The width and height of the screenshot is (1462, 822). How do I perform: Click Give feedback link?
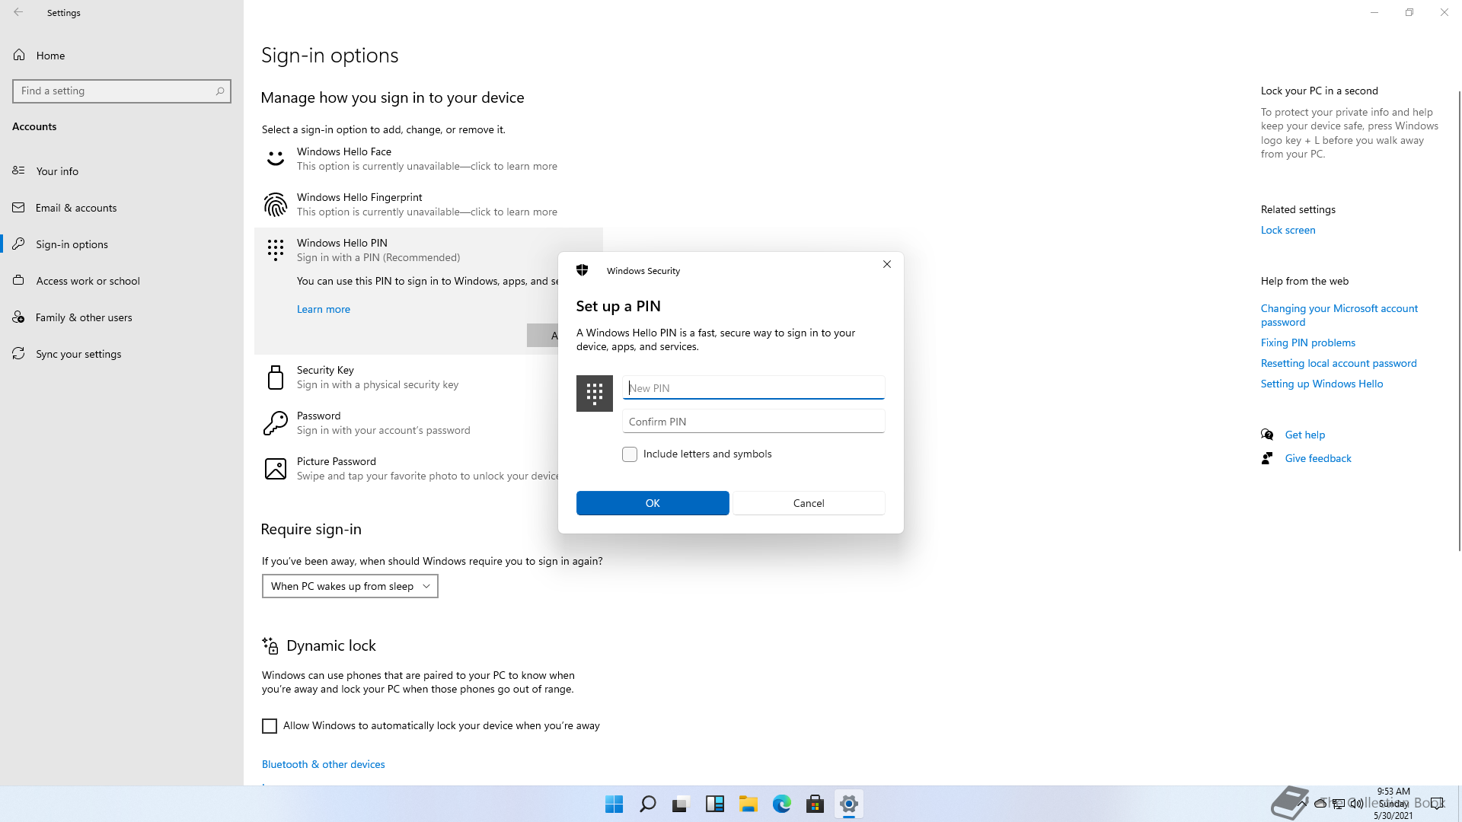(1317, 458)
